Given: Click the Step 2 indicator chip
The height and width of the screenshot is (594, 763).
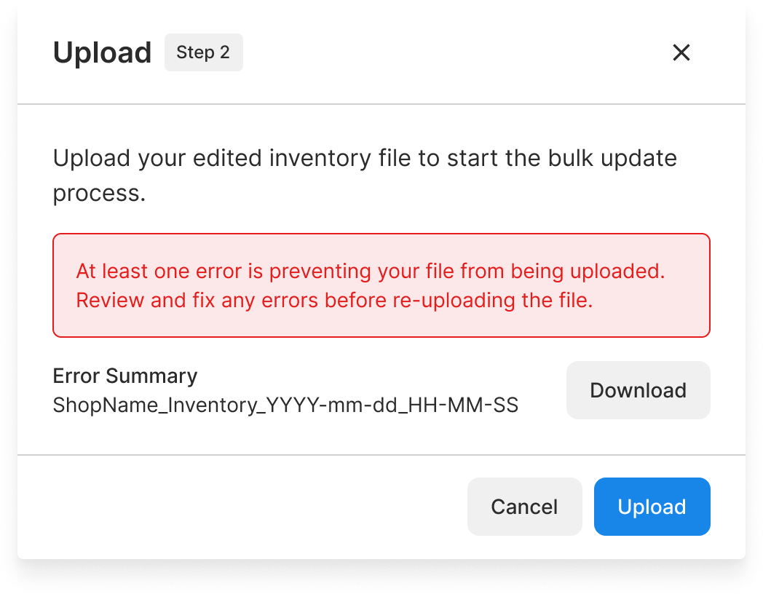Looking at the screenshot, I should pyautogui.click(x=203, y=52).
